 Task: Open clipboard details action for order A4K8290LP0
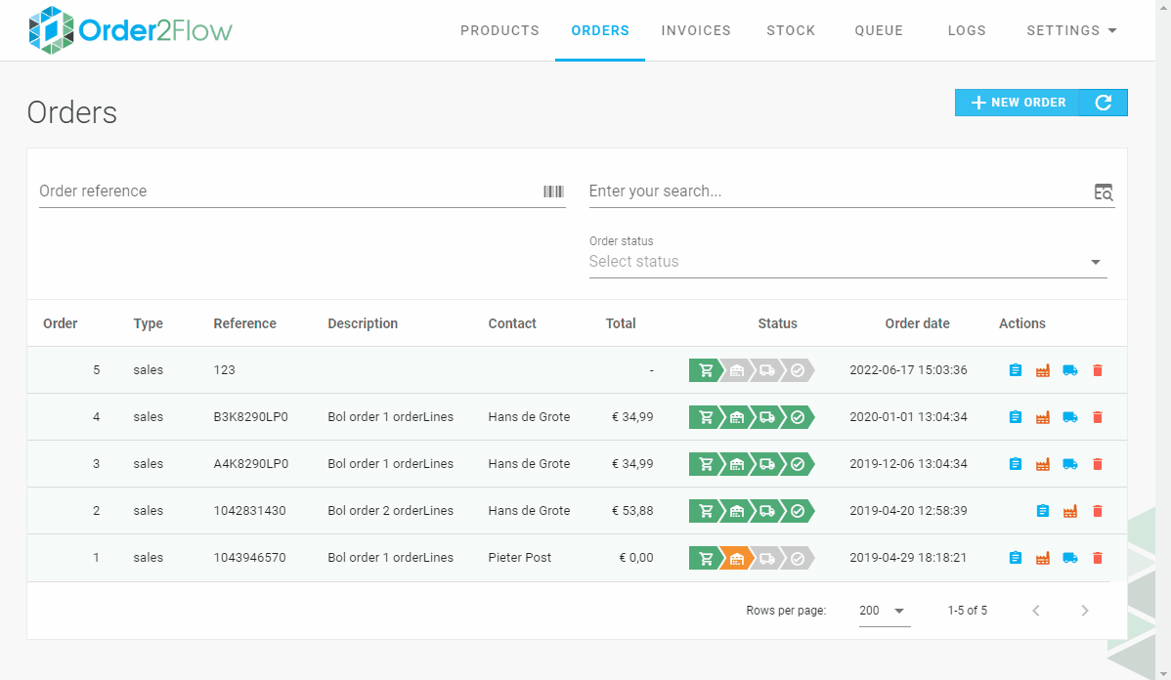(1015, 464)
